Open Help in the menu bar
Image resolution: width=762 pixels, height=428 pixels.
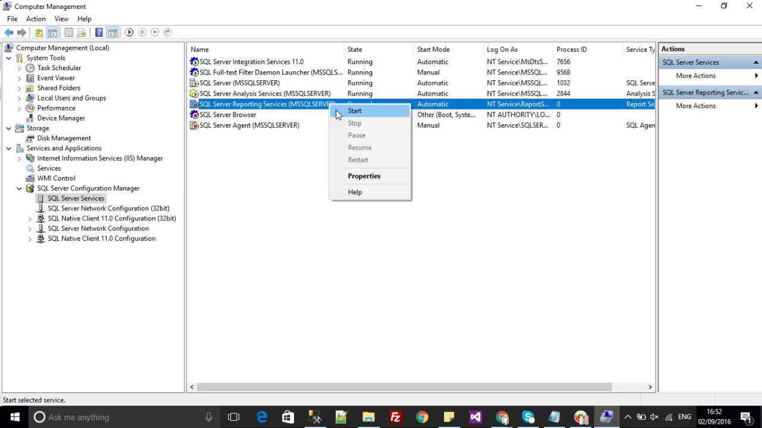pos(84,19)
